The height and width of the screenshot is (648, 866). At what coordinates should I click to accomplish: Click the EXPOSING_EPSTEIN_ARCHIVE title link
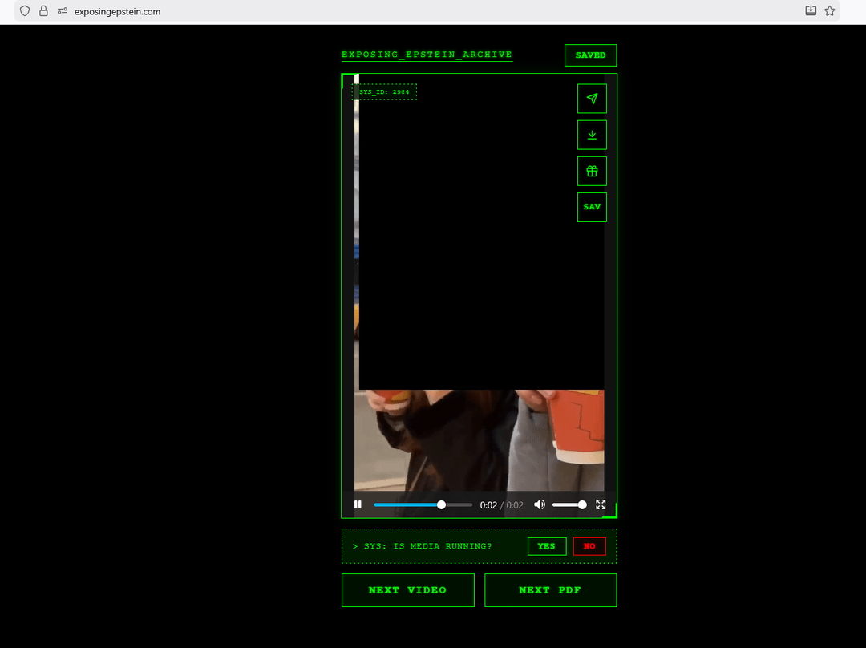point(427,55)
